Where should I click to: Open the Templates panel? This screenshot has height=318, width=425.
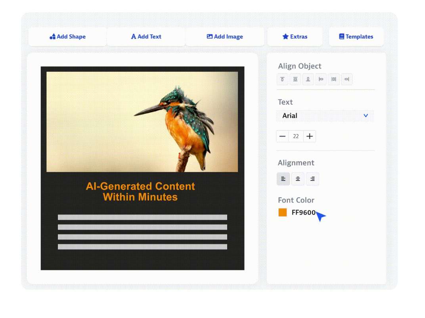[x=356, y=37]
